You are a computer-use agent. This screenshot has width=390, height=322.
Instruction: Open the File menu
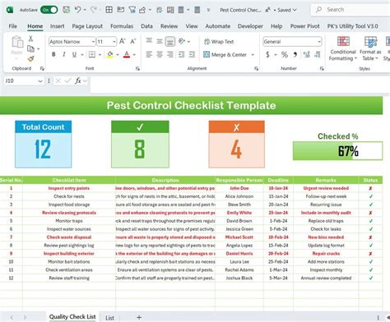click(13, 26)
